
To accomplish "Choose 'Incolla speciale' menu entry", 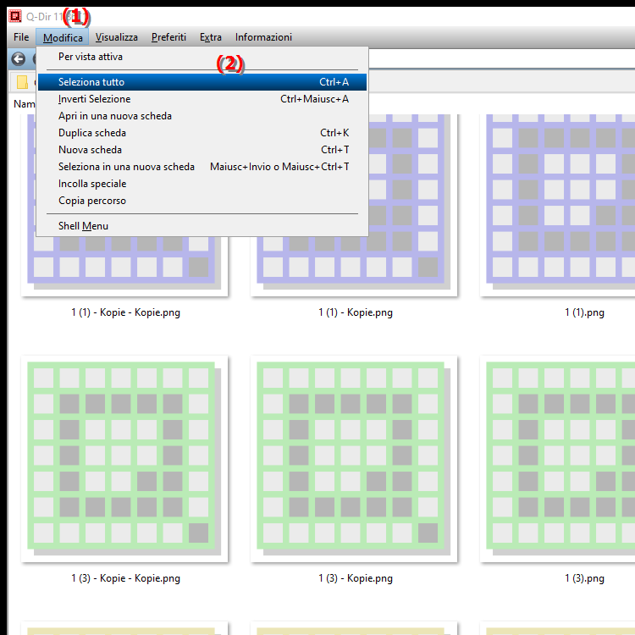I will click(202, 185).
